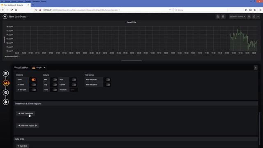Click the Add Threshold button
Image resolution: width=263 pixels, height=148 pixels.
click(25, 113)
